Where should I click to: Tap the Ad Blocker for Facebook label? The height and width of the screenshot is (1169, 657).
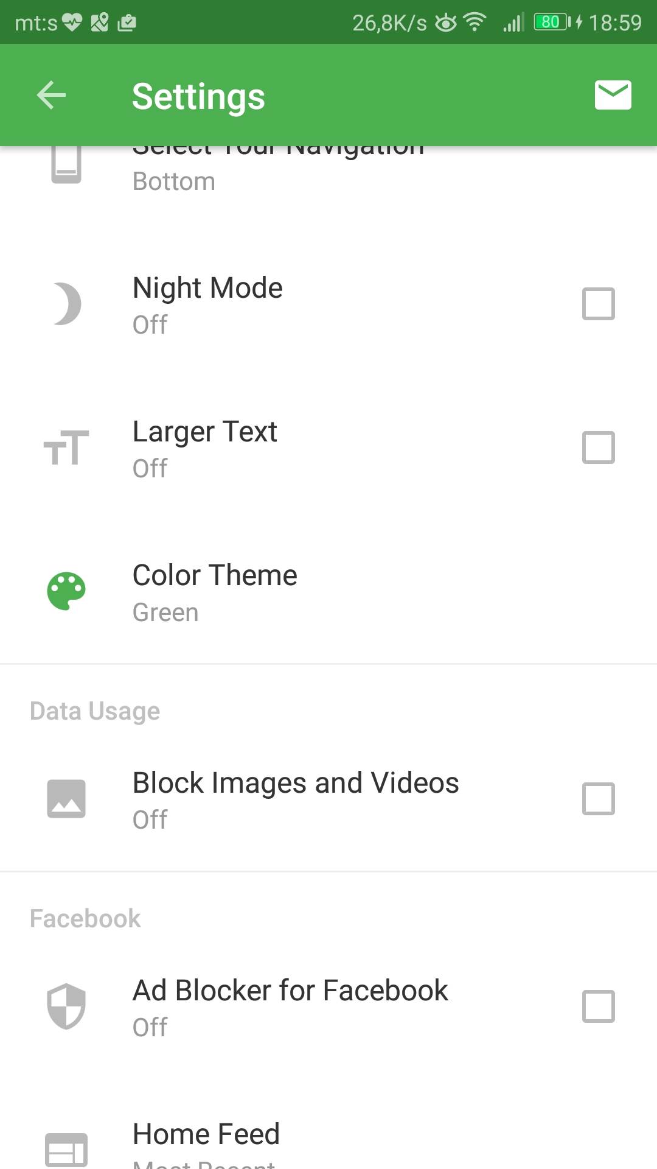290,991
